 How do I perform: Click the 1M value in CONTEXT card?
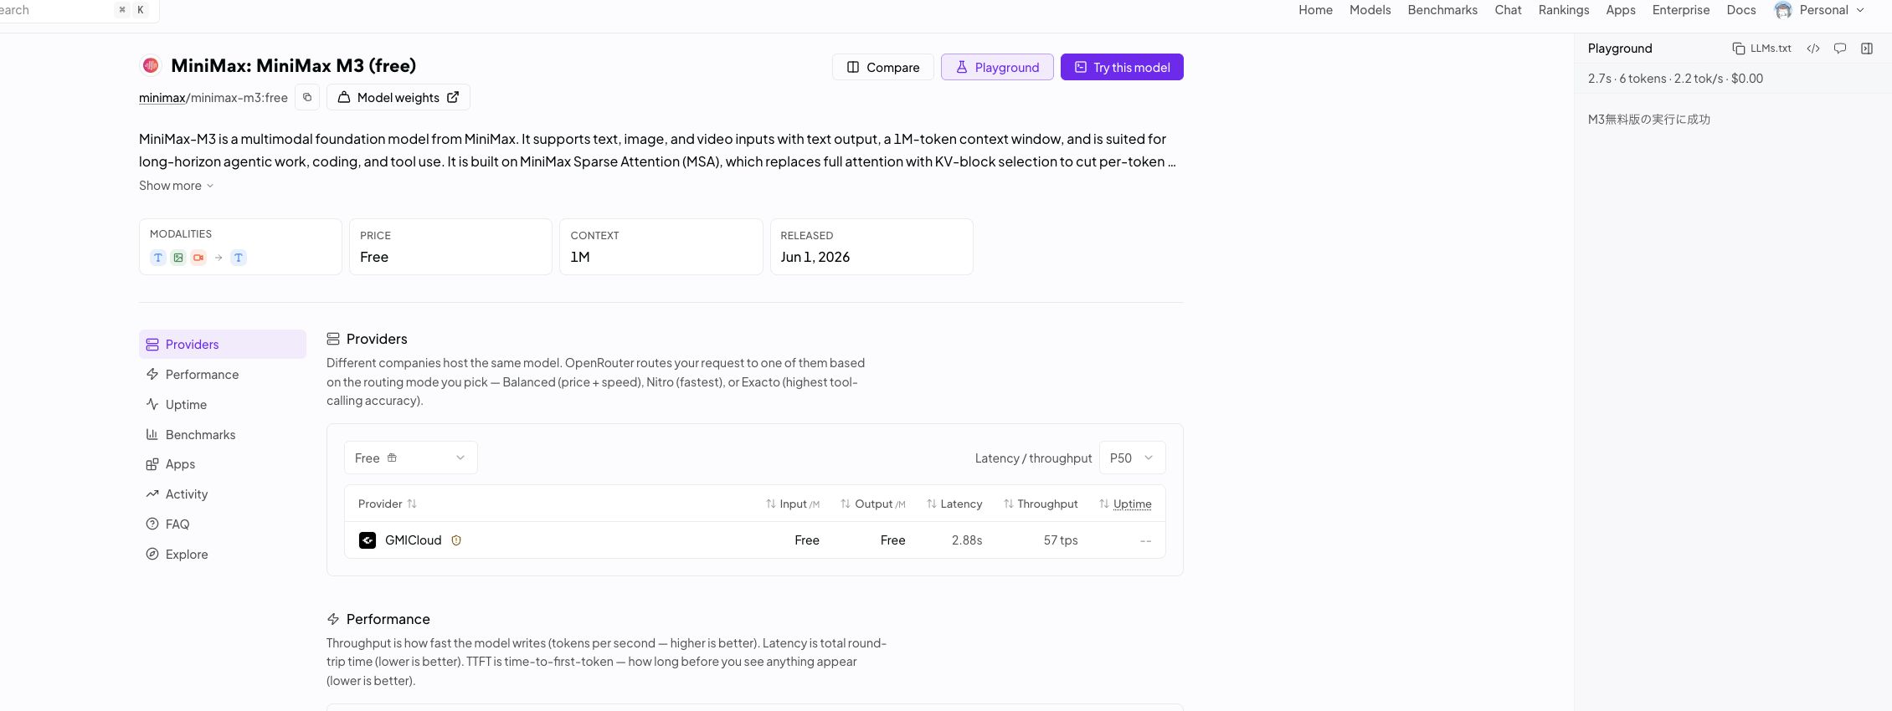click(x=580, y=257)
